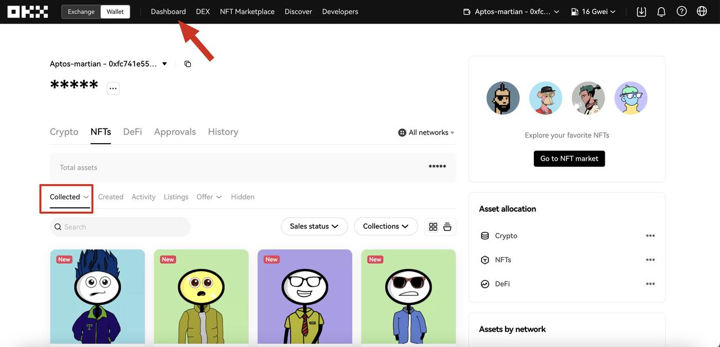Switch to Wallet mode
Screen dimensions: 720x347
point(115,12)
